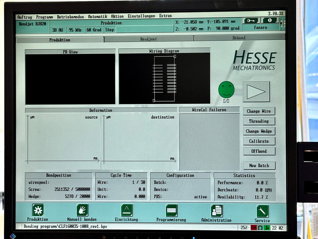Click the Unit cycle time 0.0 value
The image size is (318, 239).
[142, 189]
